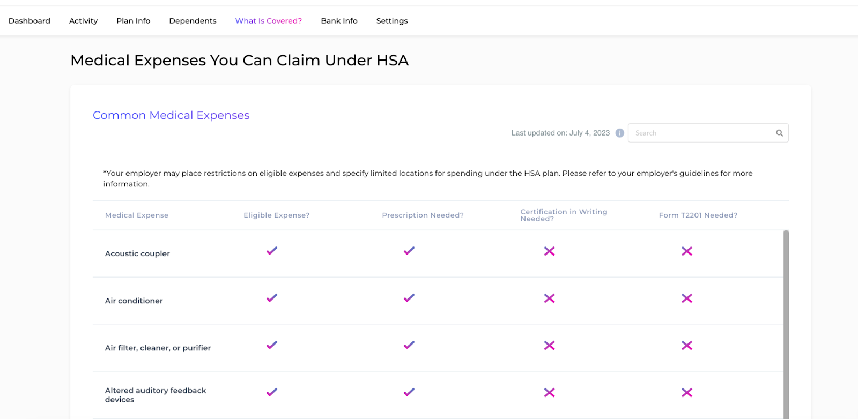Open Bank Info tab

click(339, 21)
